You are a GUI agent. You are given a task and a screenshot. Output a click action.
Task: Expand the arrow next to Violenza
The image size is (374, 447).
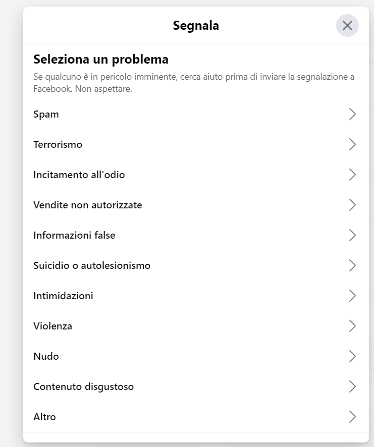352,326
